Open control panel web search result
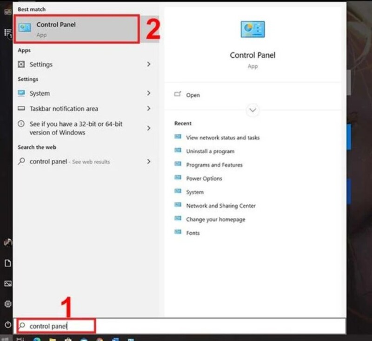Viewport: 372px width, 341px height. pos(84,162)
